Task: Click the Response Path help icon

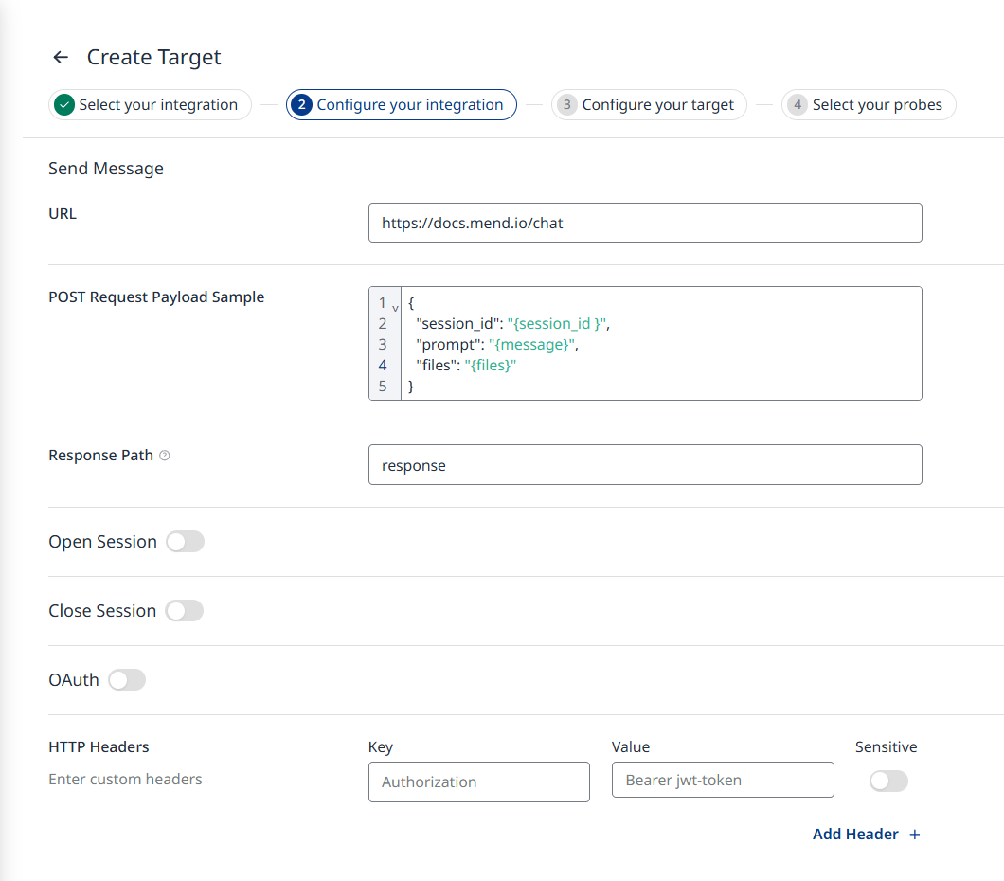Action: (x=165, y=456)
